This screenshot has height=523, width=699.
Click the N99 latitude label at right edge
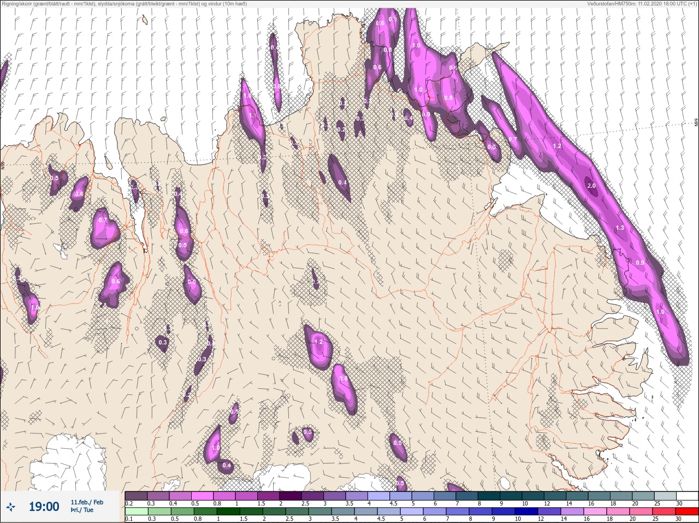coord(696,123)
